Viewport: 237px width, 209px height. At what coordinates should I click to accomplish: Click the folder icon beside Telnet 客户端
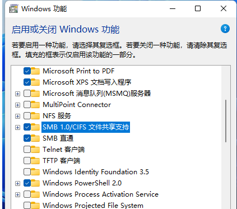tap(35, 150)
